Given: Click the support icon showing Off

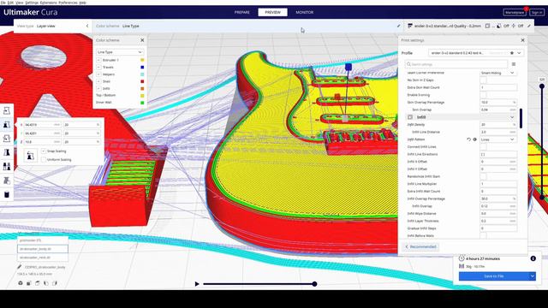Looking at the screenshot, I should coord(499,26).
